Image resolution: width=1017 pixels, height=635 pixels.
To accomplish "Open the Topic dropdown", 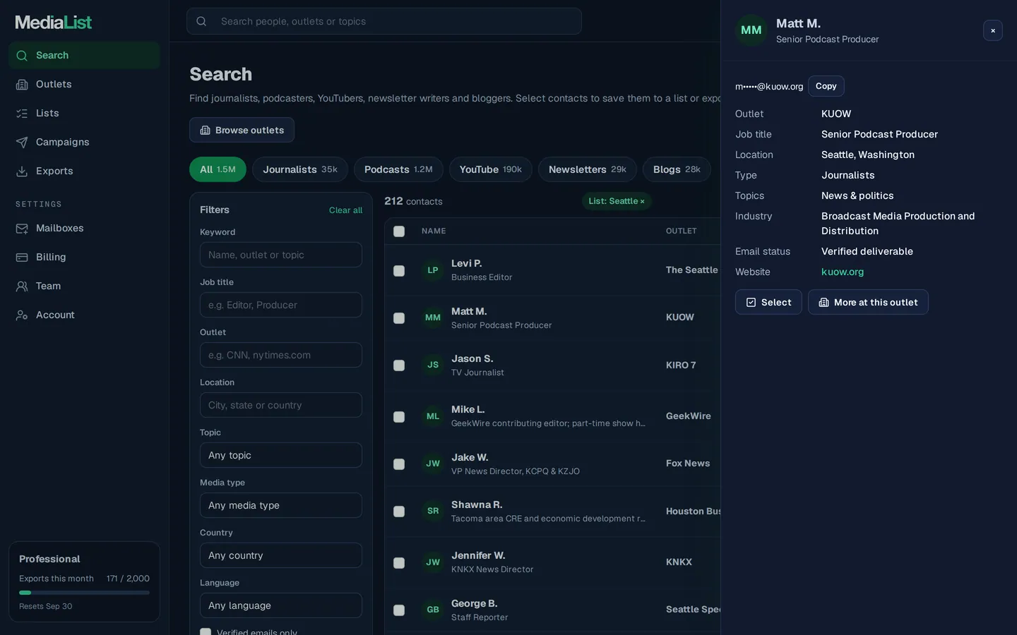I will point(281,455).
